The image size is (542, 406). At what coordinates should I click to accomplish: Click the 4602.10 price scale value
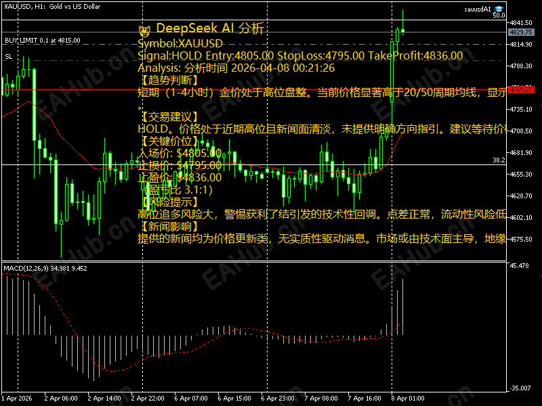[521, 217]
